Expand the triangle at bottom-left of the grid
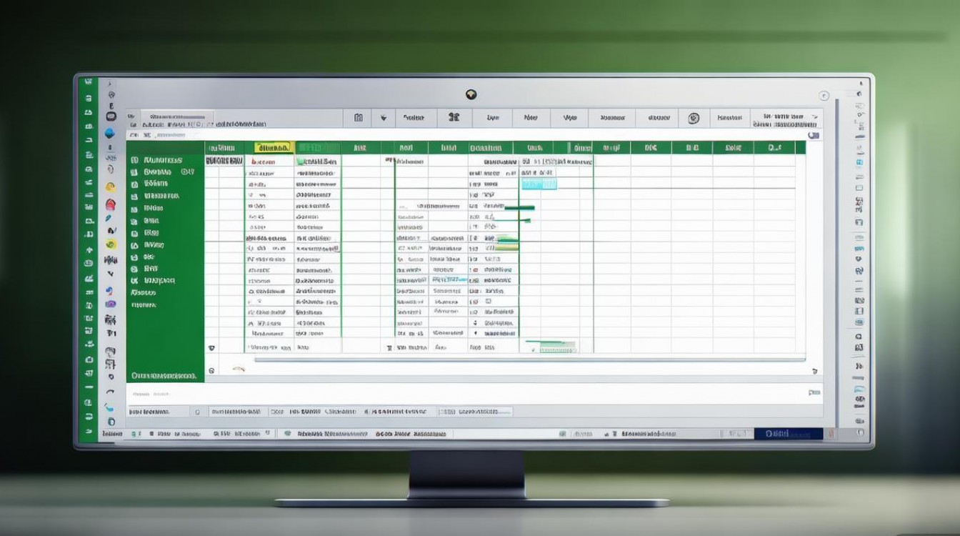Viewport: 960px width, 536px height. [x=211, y=347]
